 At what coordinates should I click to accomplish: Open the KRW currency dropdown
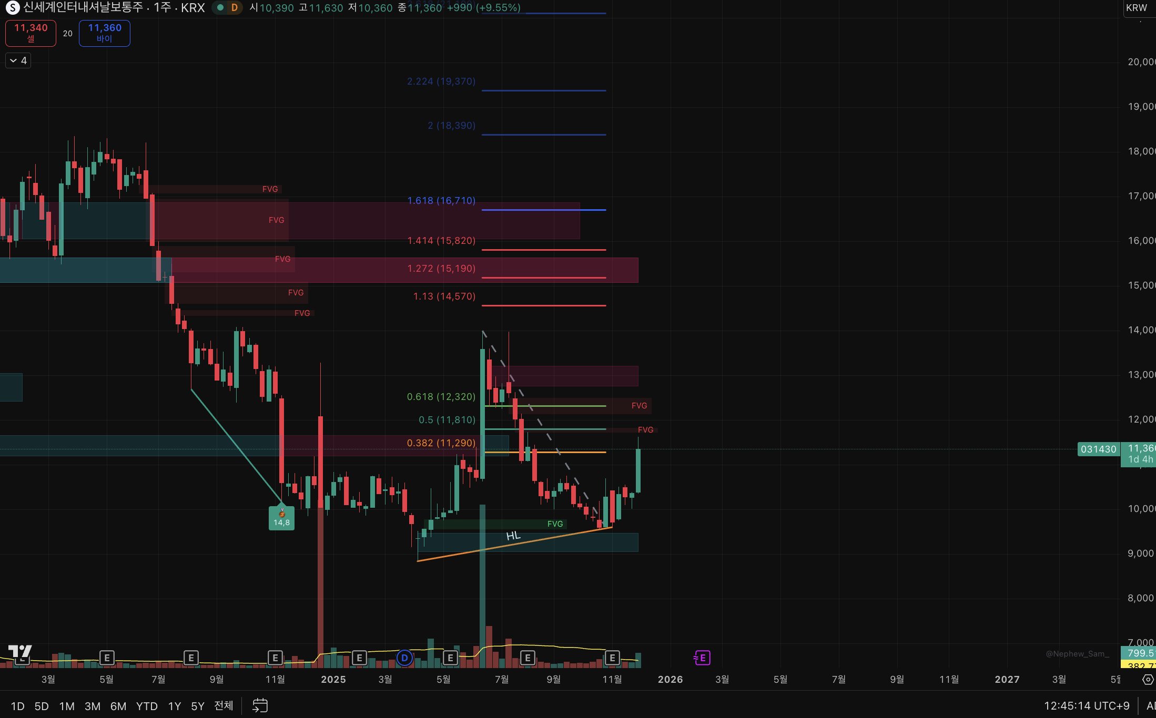pyautogui.click(x=1137, y=8)
